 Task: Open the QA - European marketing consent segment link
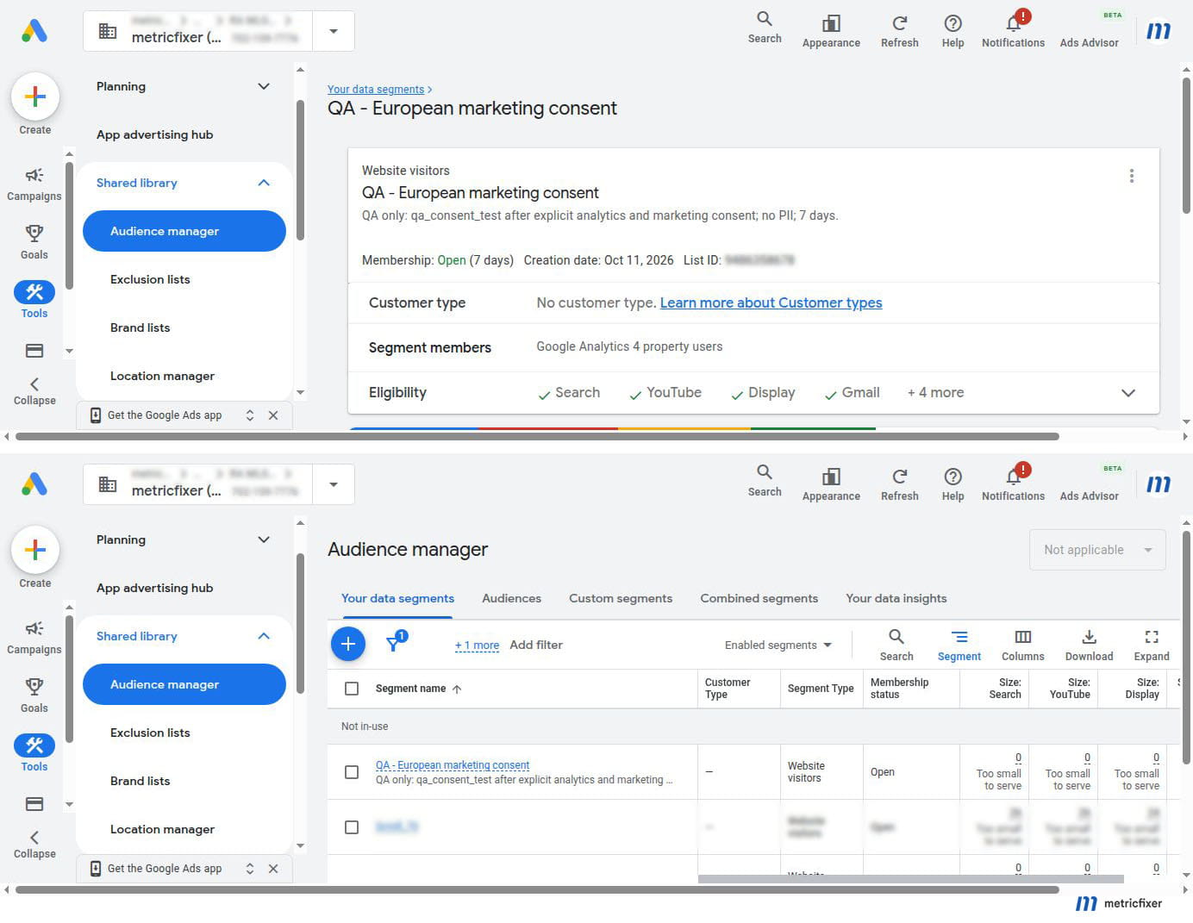tap(453, 765)
